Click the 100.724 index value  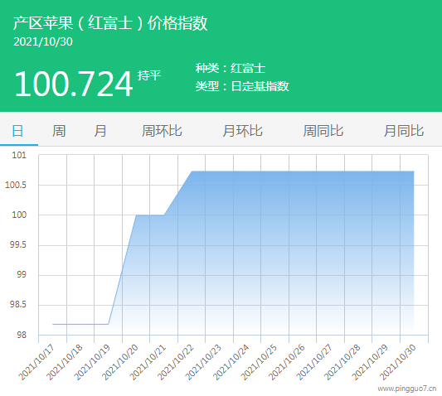coord(74,84)
